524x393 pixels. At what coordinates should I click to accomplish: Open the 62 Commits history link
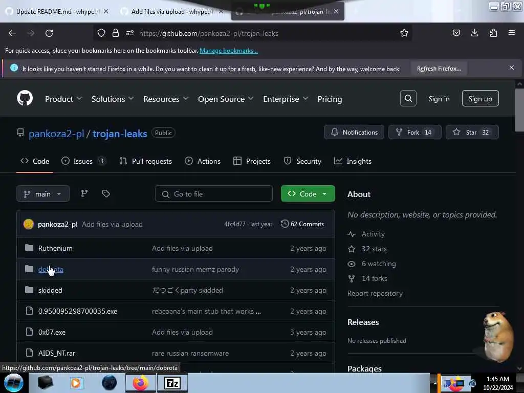(302, 224)
